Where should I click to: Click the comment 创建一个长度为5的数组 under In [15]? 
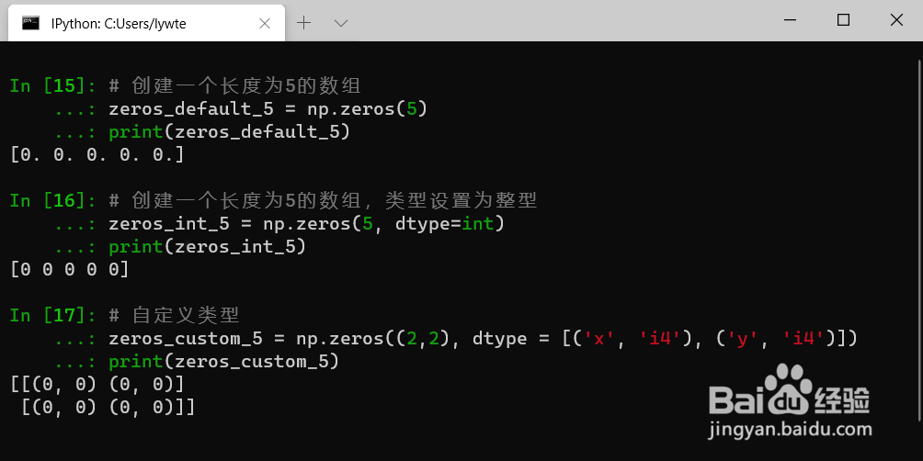tap(234, 85)
